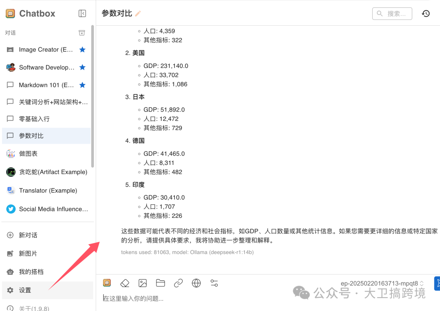Rename 参数对比 using the pencil icon
Image resolution: width=440 pixels, height=311 pixels.
(137, 13)
